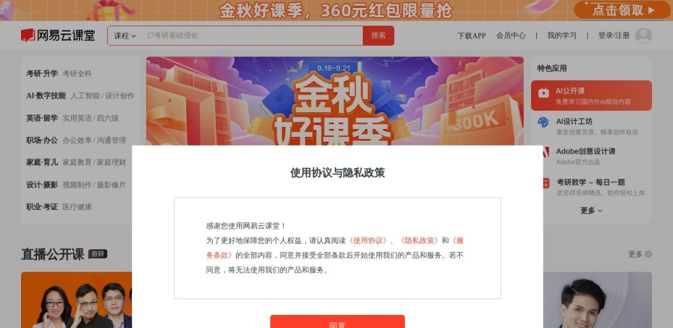Click 登录/注册 in the header
673x328 pixels.
tap(614, 36)
